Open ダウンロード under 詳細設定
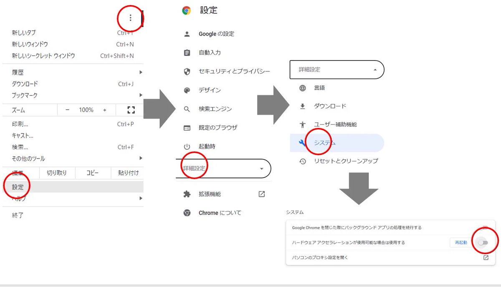Screen dimensions: 501x287 pyautogui.click(x=330, y=106)
